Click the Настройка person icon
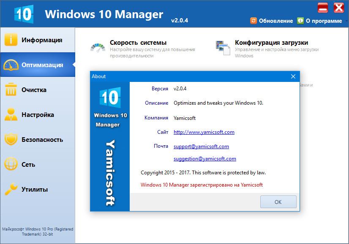Viewport: 349px width, 244px height. (11, 114)
